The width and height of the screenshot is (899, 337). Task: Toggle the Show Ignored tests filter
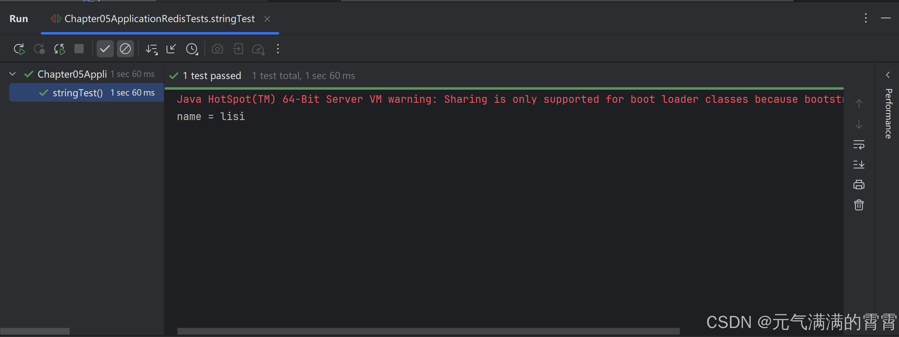click(x=126, y=49)
